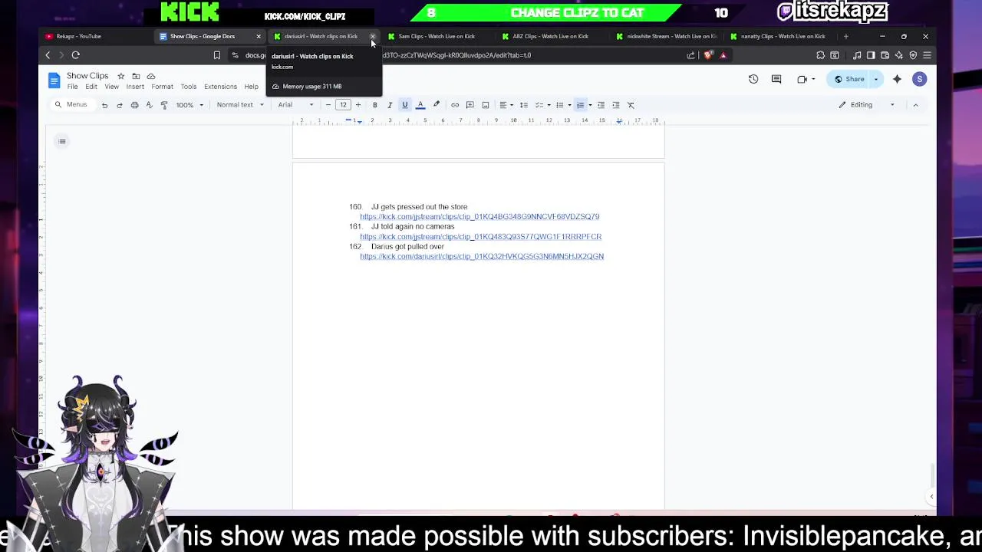982x552 pixels.
Task: Open the Format menu
Action: pos(162,87)
